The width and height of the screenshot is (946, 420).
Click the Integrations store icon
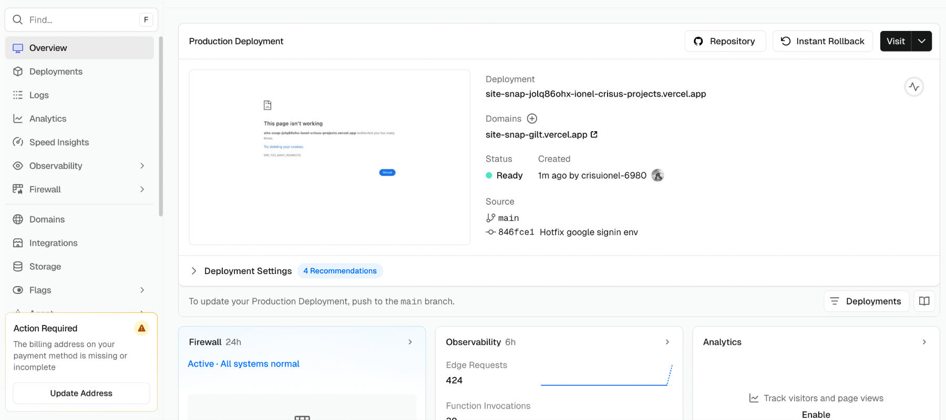[18, 243]
